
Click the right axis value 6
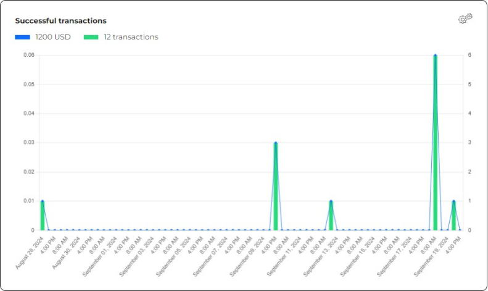469,55
